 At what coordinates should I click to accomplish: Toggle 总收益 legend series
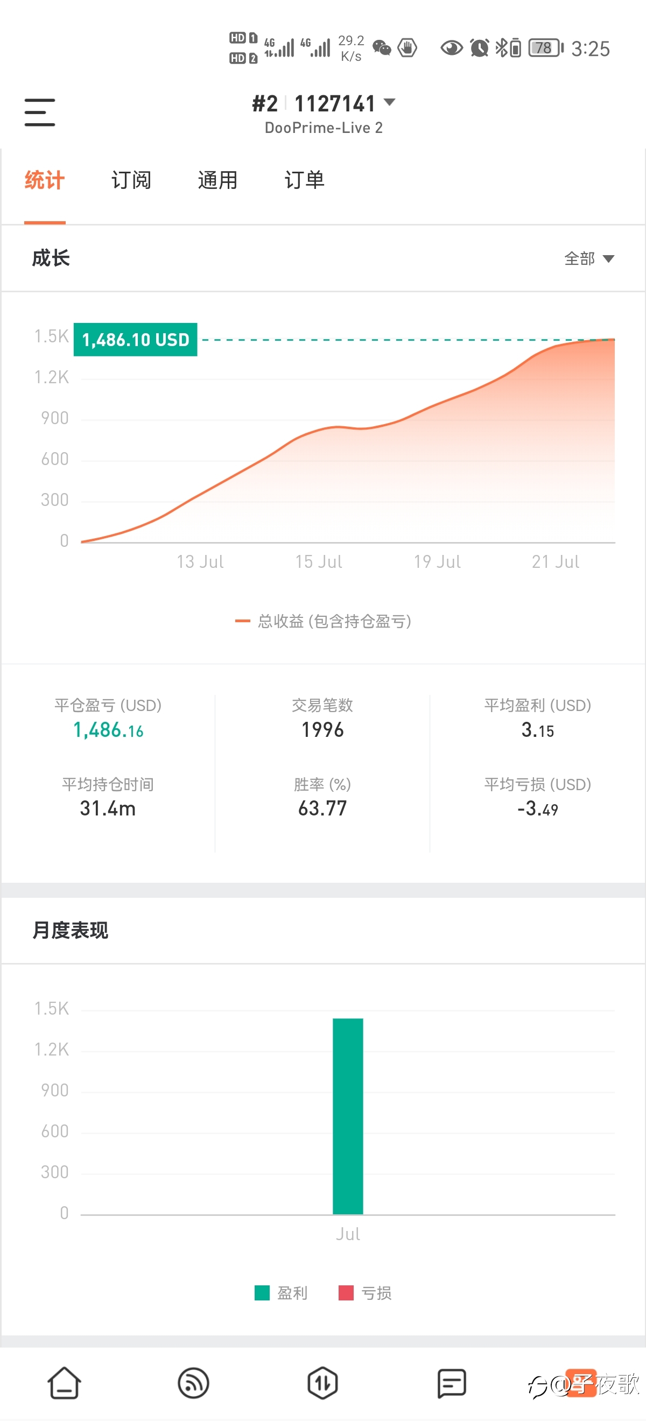coord(324,621)
